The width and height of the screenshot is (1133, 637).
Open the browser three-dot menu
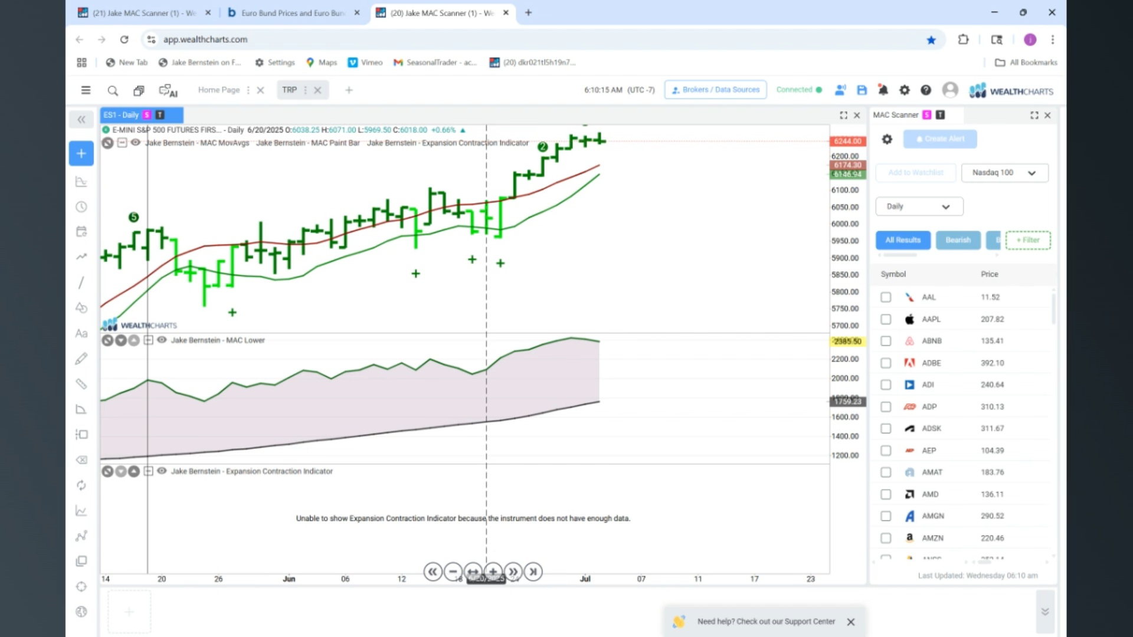coord(1052,40)
